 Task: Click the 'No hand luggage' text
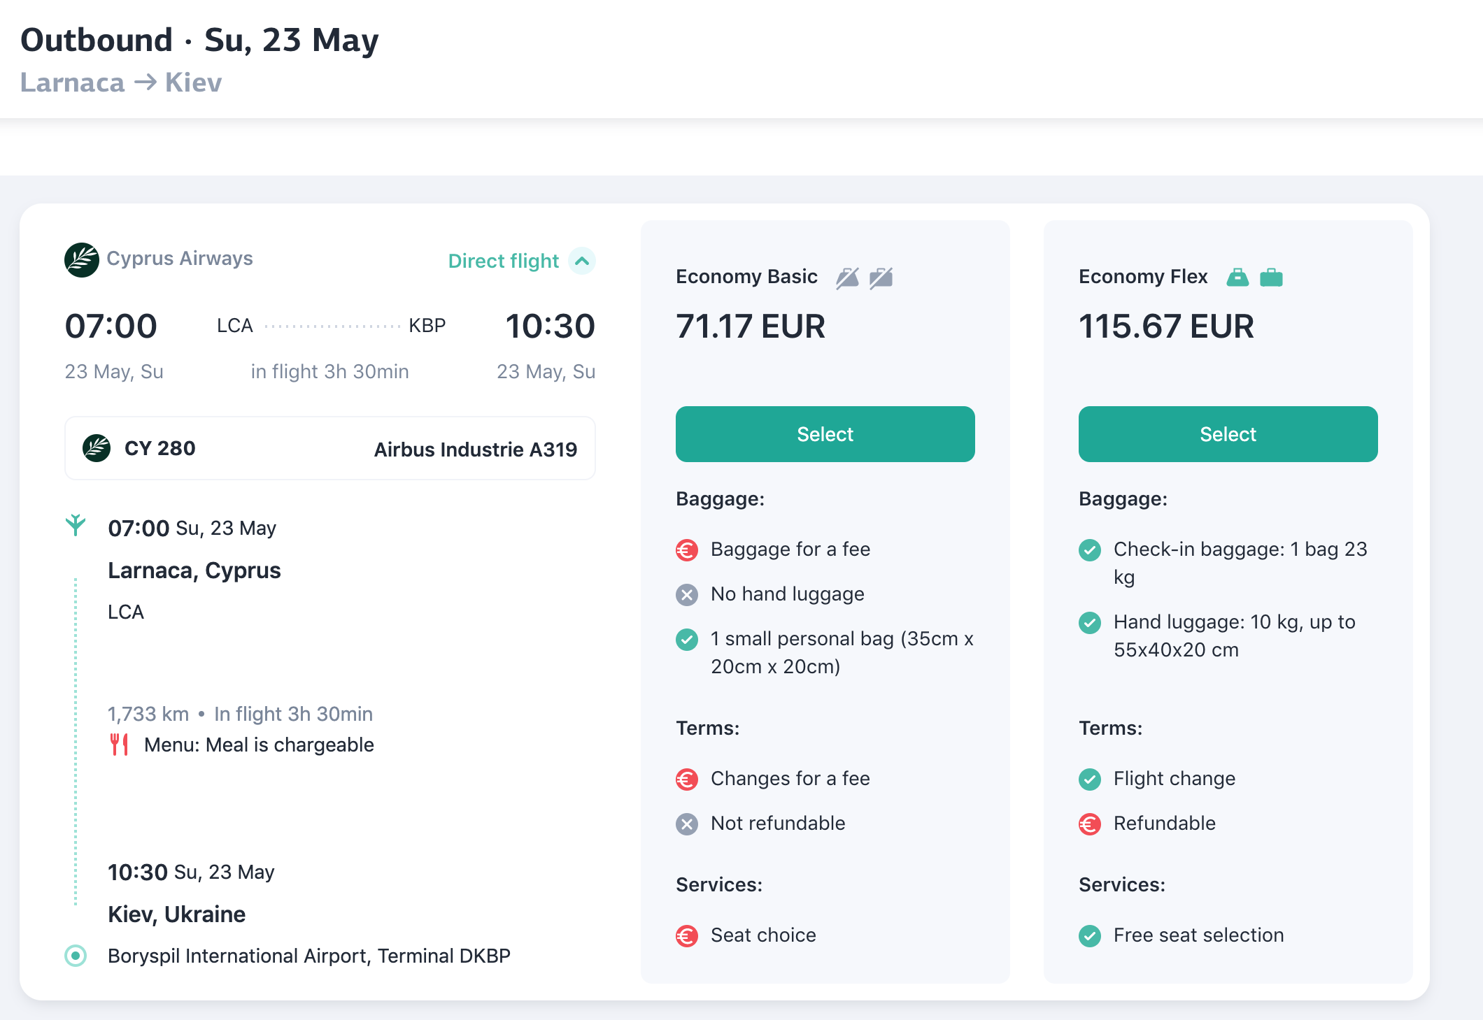tap(788, 594)
